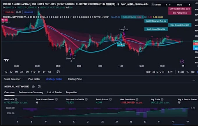Click the NEURAL NETWORK indicator legend title
Image resolution: width=198 pixels, height=126 pixels.
(x=13, y=17)
